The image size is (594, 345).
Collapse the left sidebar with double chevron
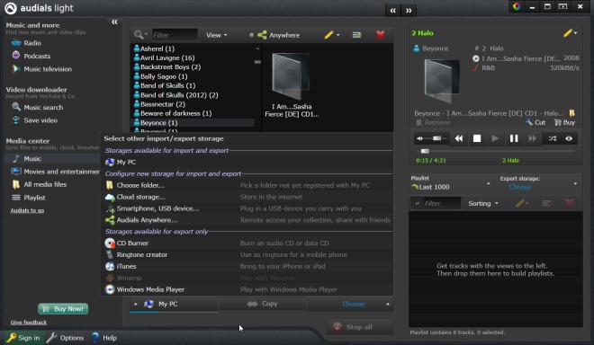114,22
